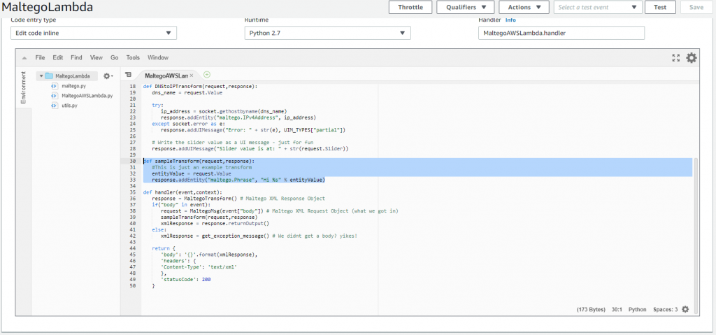This screenshot has width=716, height=335.
Task: Open the Tools menu
Action: click(133, 57)
